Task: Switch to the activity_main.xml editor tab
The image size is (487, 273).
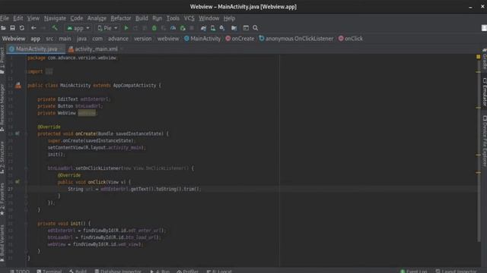Action: (x=96, y=49)
